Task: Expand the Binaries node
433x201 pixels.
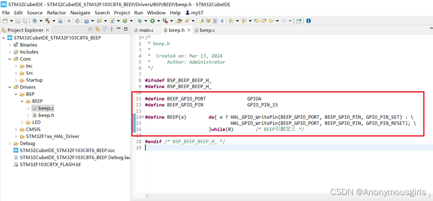Action: click(x=10, y=45)
